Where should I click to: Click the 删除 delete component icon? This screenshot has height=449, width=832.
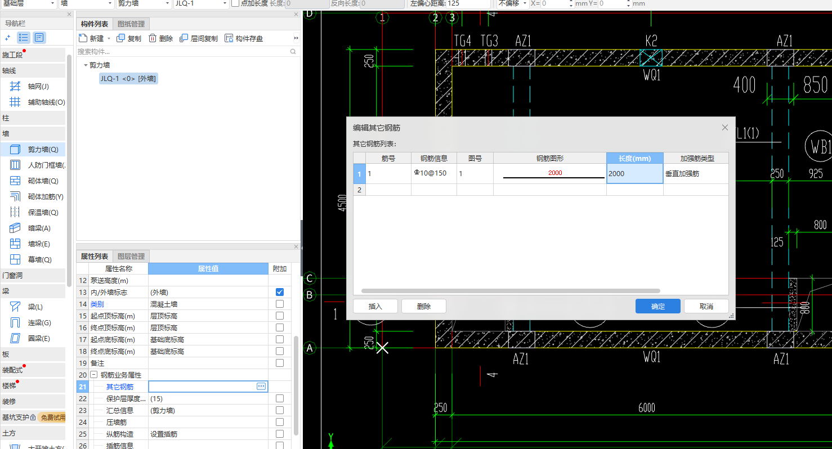pos(153,38)
